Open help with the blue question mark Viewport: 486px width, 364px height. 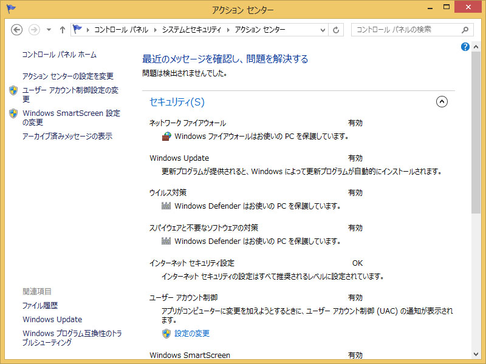pyautogui.click(x=465, y=47)
